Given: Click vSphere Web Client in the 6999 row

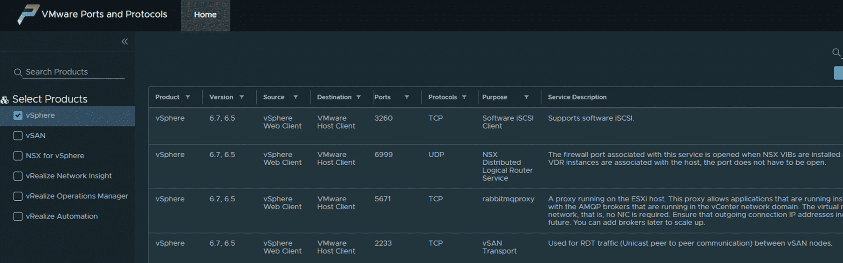Looking at the screenshot, I should click(282, 159).
